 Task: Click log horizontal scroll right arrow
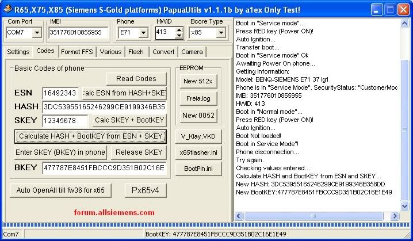click(x=395, y=216)
